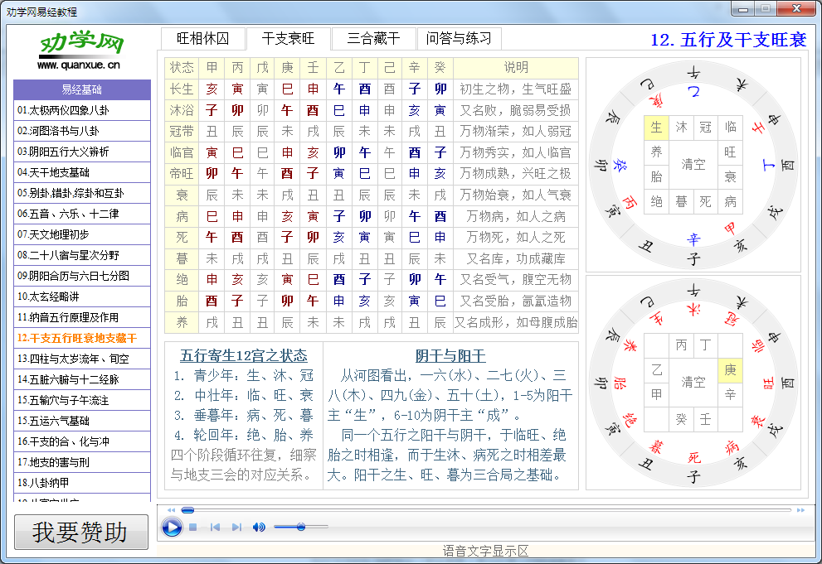Skip to previous track in the player
822x564 pixels.
pyautogui.click(x=214, y=527)
